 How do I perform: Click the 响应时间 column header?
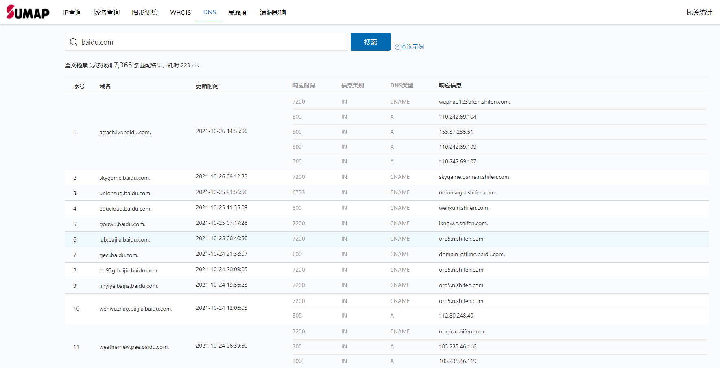304,85
